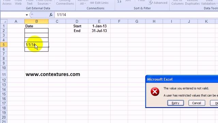Image resolution: width=218 pixels, height=123 pixels.
Task: Open the Name Box dropdown arrow
Action: [x=27, y=15]
